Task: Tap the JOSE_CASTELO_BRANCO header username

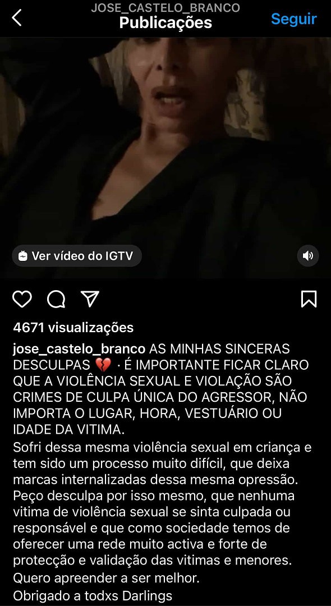Action: 165,7
